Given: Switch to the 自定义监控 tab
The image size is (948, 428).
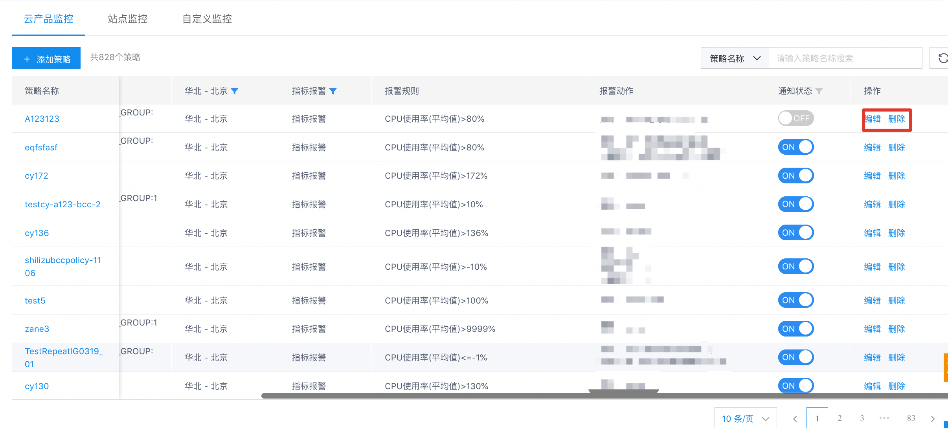Looking at the screenshot, I should [x=207, y=19].
